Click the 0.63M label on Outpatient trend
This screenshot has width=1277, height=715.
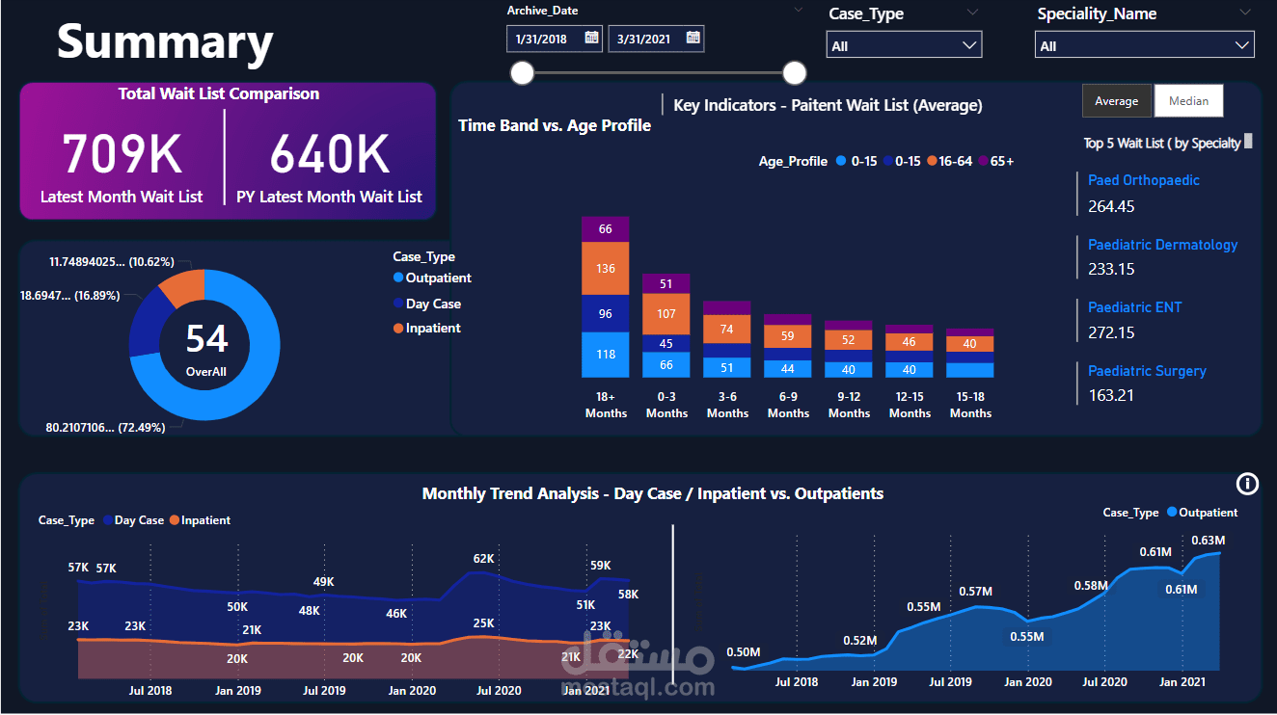[1208, 540]
